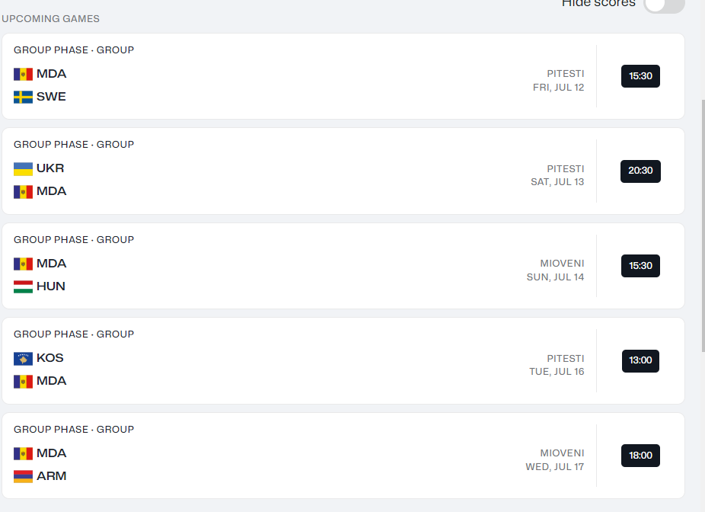Viewport: 705px width, 512px height.
Task: Click the Kosovo flag icon
Action: coord(23,358)
